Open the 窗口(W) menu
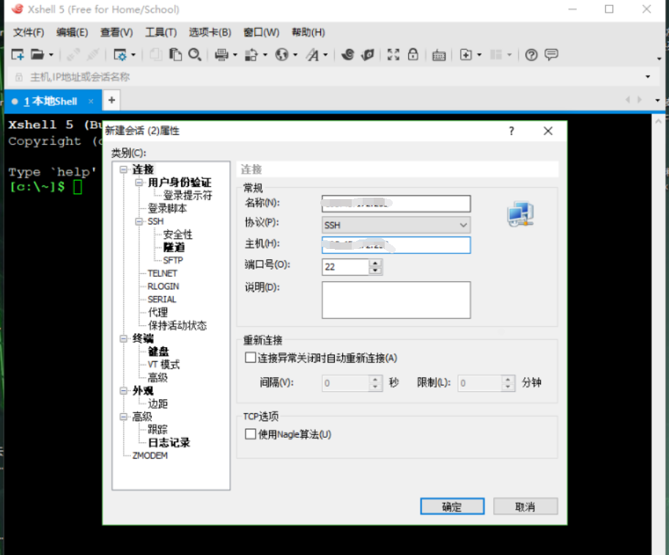The width and height of the screenshot is (669, 555). [261, 32]
